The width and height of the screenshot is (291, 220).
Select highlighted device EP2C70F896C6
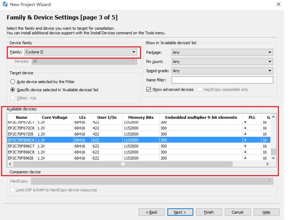(139, 140)
